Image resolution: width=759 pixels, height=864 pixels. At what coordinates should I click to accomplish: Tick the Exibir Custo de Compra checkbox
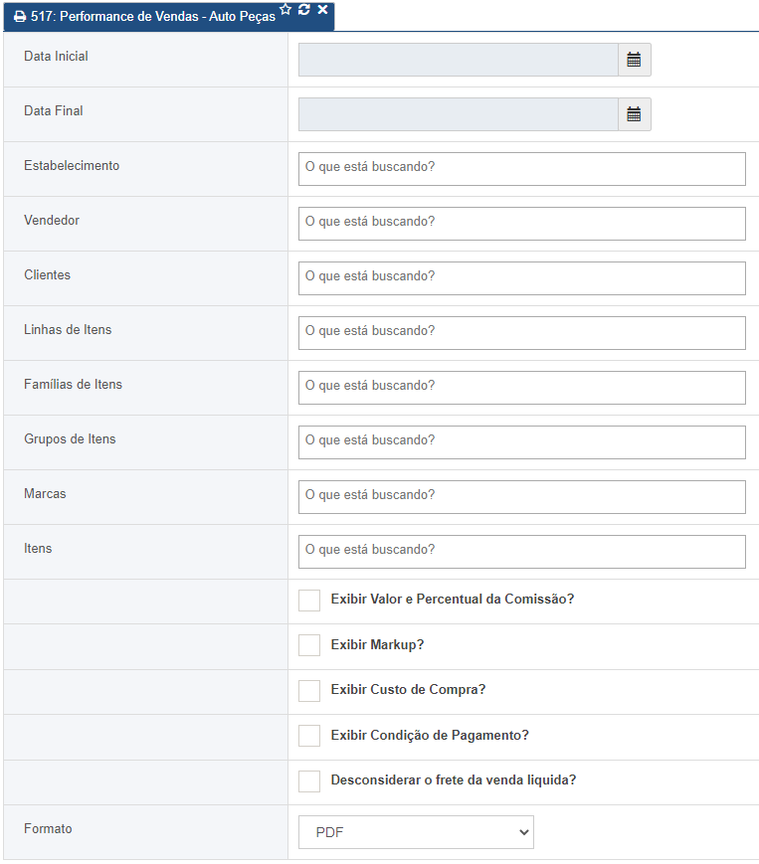[x=309, y=690]
